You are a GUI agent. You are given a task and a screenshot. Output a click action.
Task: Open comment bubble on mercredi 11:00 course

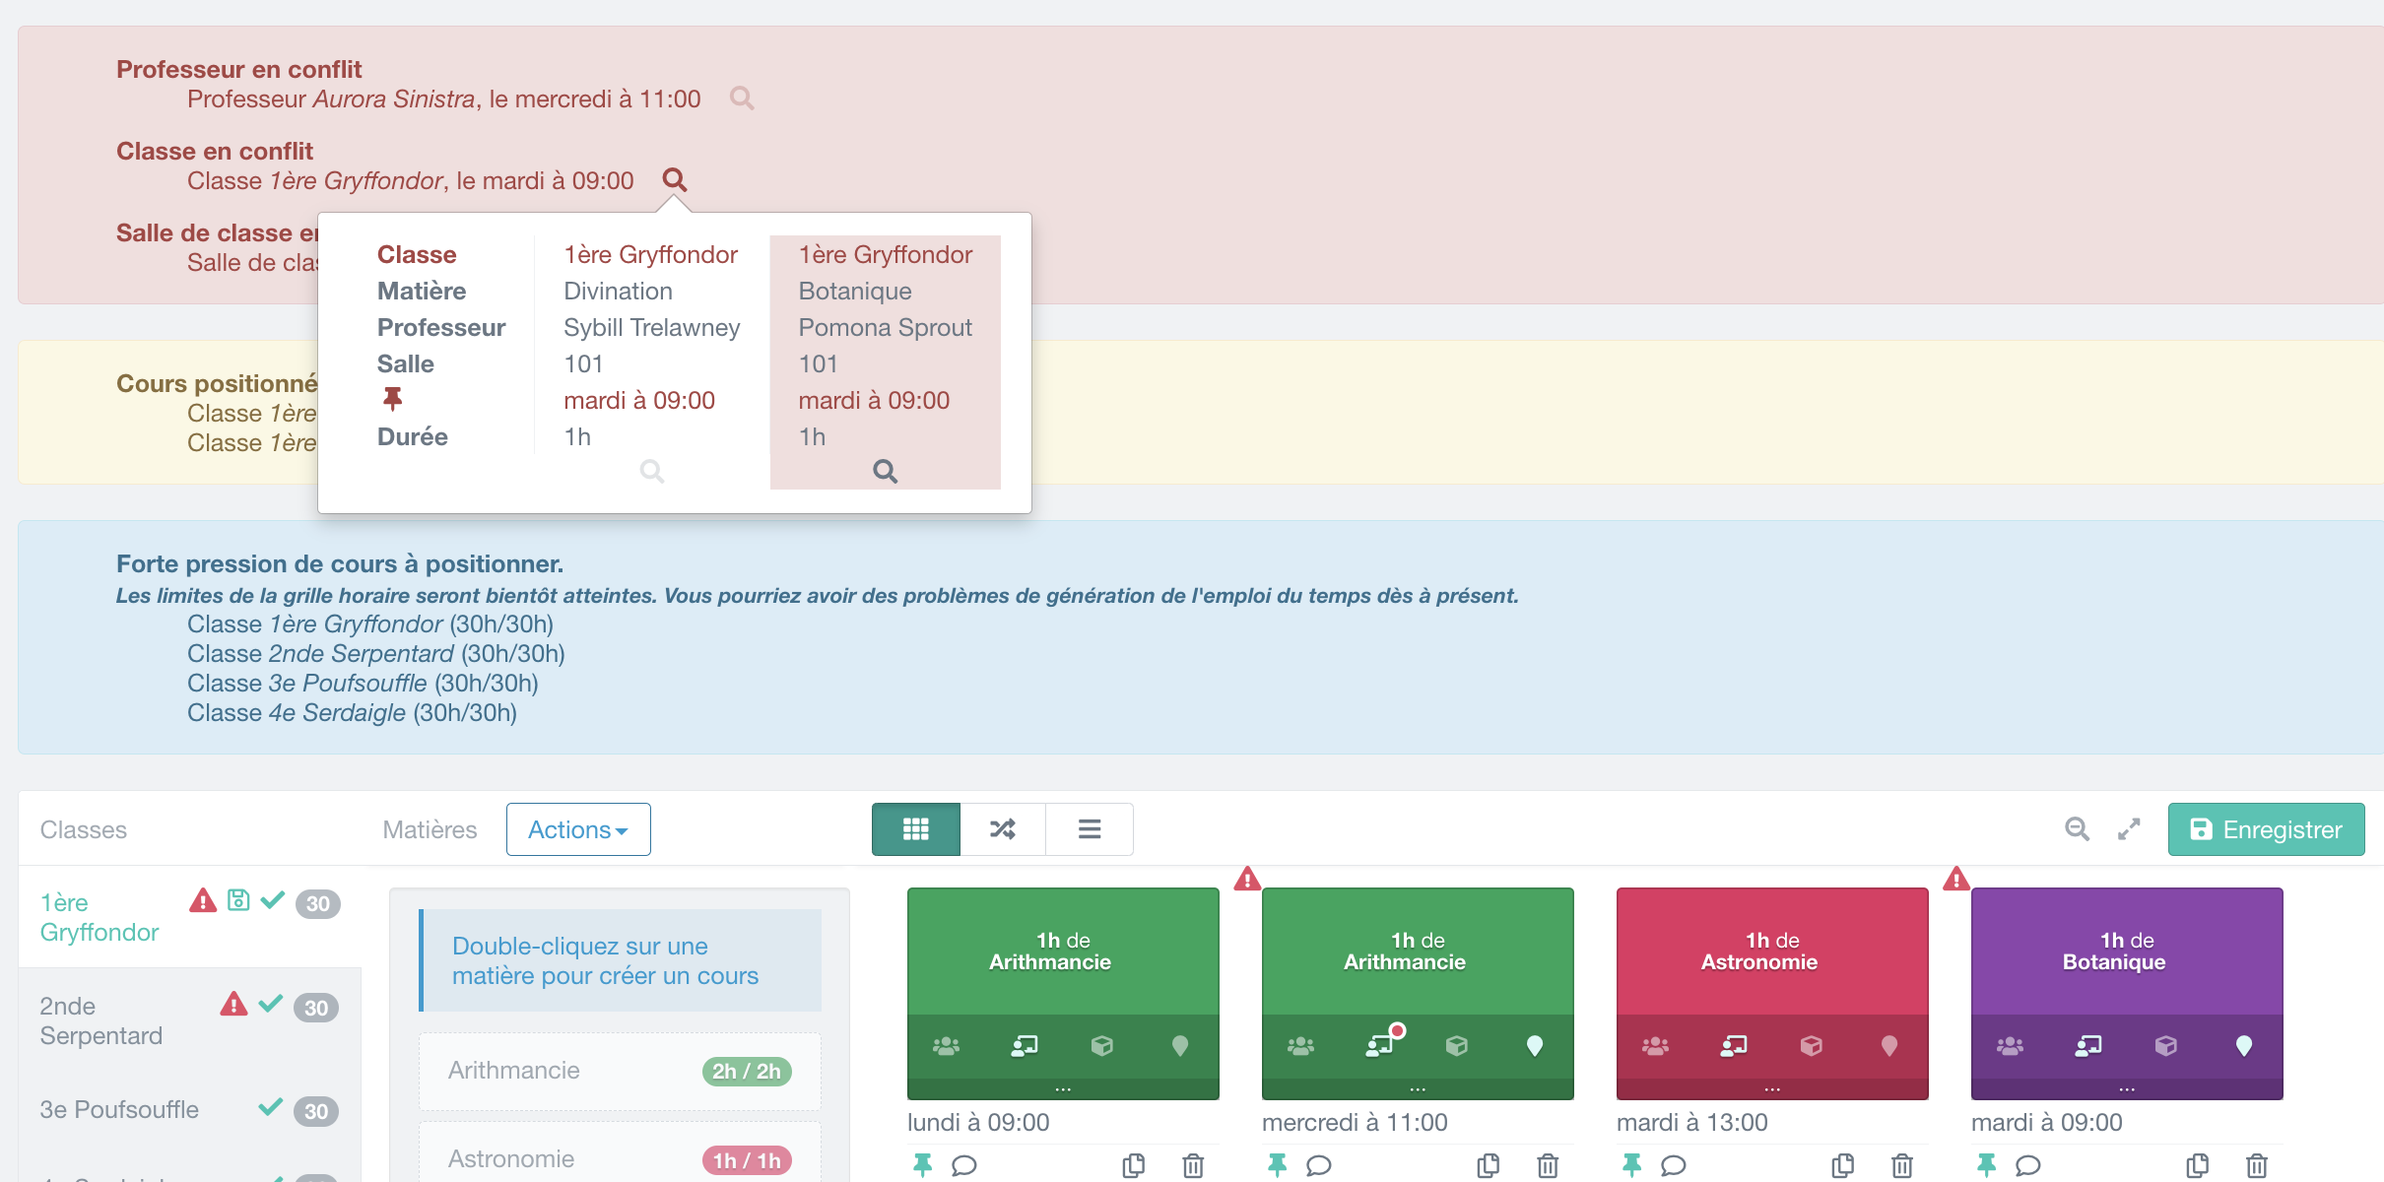click(x=1318, y=1165)
